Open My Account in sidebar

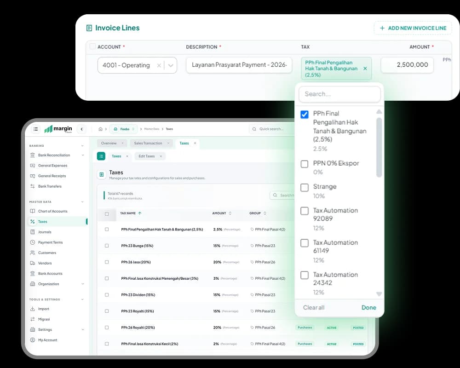47,340
